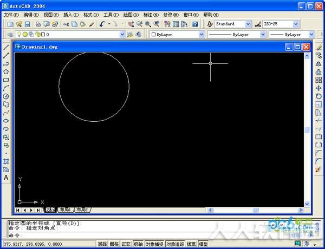325x249 pixels.
Task: Open a file with the Open icon
Action: [x=19, y=24]
